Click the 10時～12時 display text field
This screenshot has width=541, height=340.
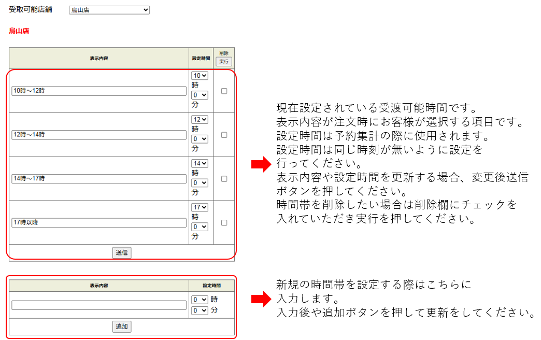point(98,91)
